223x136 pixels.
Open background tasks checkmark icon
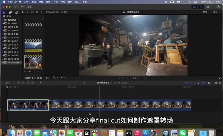tap(29, 7)
